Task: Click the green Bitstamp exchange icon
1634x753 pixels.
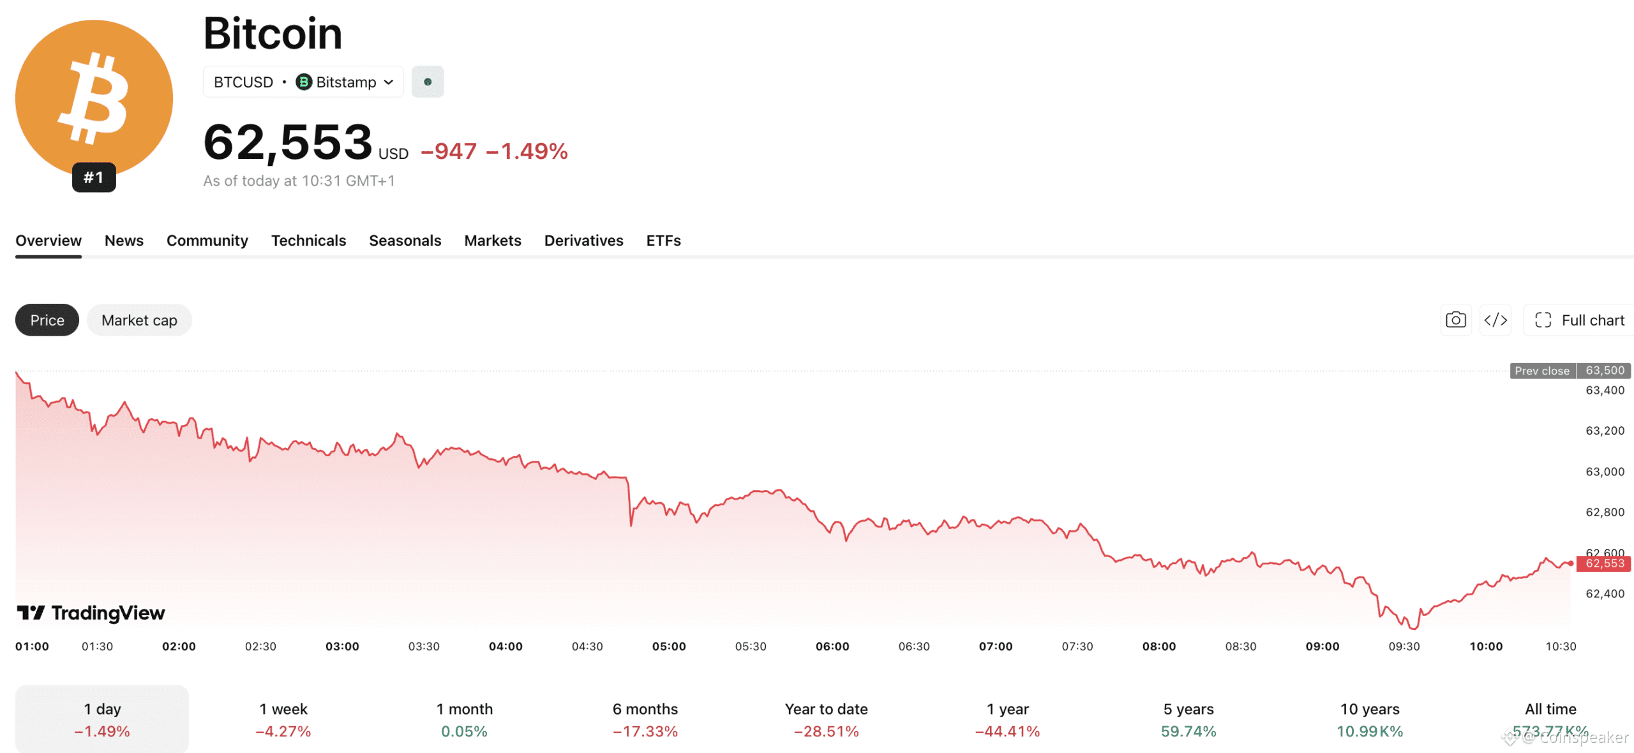Action: pyautogui.click(x=304, y=82)
